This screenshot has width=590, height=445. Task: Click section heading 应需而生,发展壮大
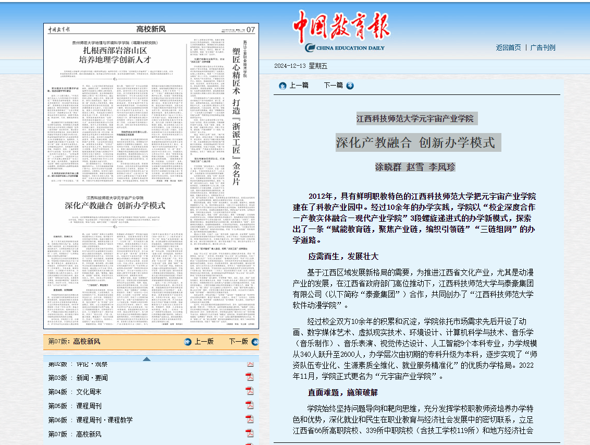point(343,256)
